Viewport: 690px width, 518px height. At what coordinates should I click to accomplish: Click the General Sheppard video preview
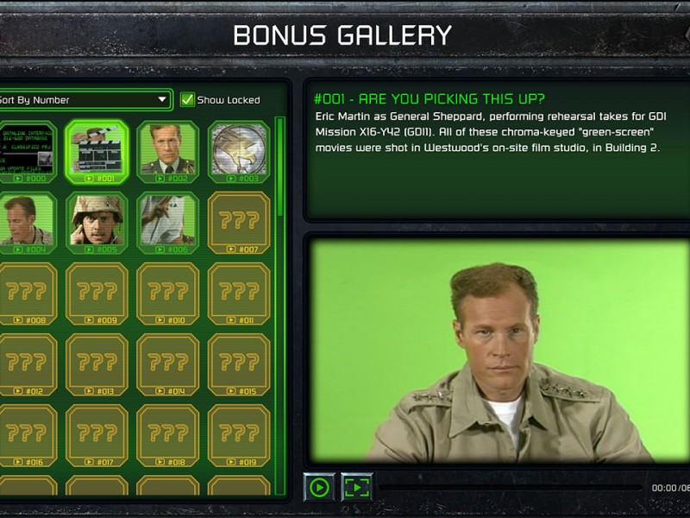[500, 351]
